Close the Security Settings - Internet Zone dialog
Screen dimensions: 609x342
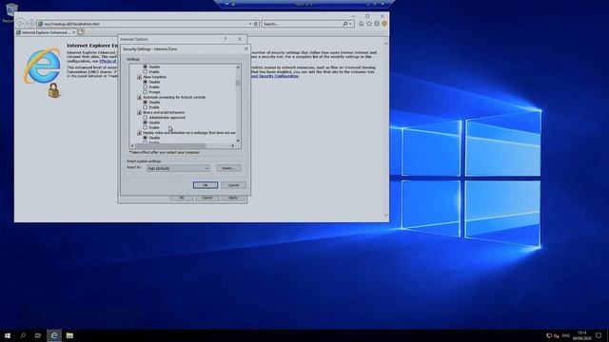pyautogui.click(x=246, y=48)
